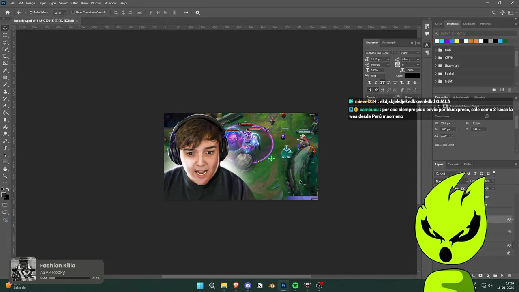
Task: Toggle Quick Mask mode
Action: tap(5, 205)
